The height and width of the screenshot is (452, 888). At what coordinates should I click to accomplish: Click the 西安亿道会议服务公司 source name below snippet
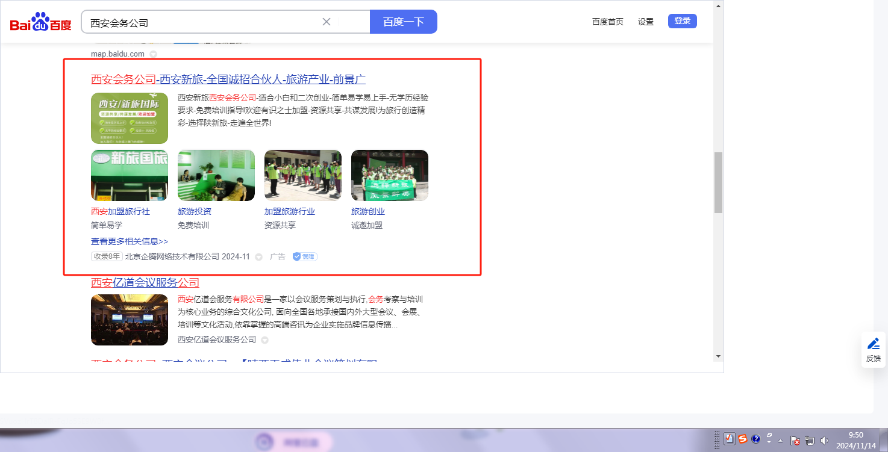click(217, 339)
